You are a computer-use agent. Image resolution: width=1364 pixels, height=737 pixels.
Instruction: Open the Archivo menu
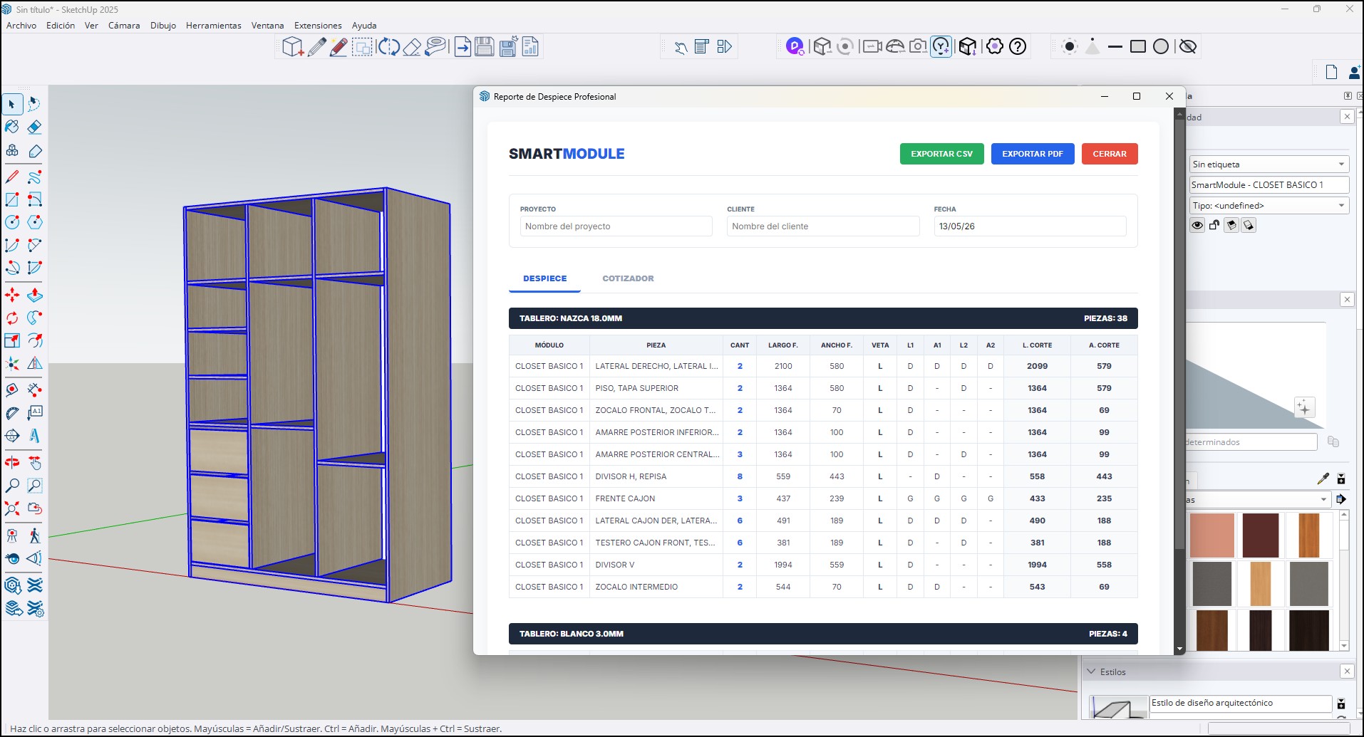tap(21, 25)
